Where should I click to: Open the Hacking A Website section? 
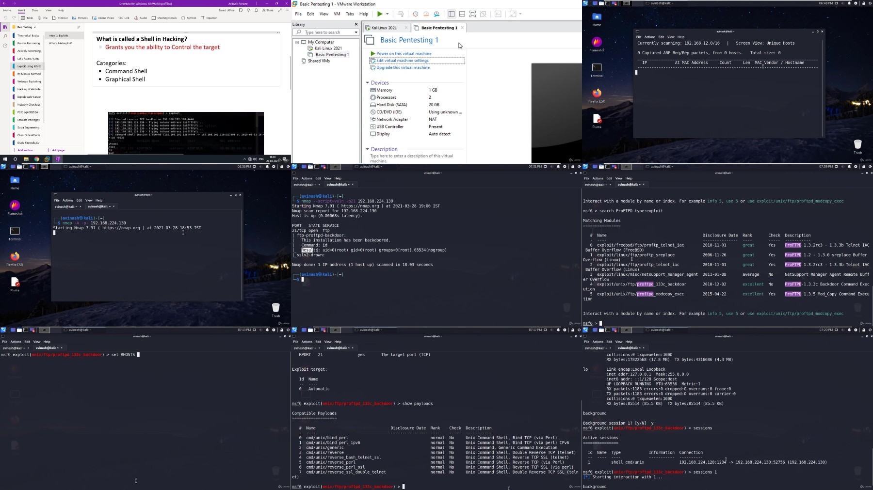point(29,89)
